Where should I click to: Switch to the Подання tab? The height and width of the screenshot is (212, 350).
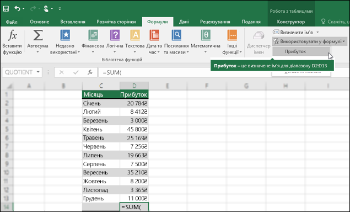click(251, 22)
